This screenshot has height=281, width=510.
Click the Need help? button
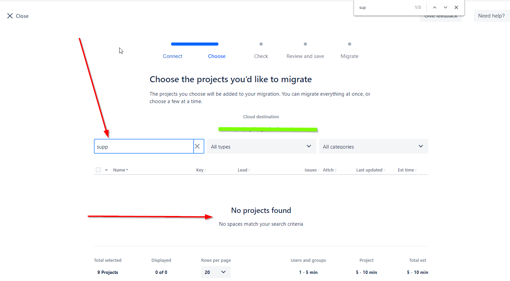tap(491, 16)
